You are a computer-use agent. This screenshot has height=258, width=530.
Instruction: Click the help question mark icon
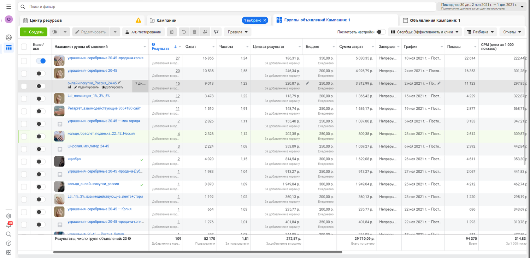pos(9,243)
